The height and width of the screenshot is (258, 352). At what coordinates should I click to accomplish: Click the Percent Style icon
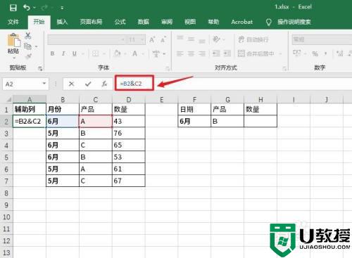pyautogui.click(x=315, y=54)
